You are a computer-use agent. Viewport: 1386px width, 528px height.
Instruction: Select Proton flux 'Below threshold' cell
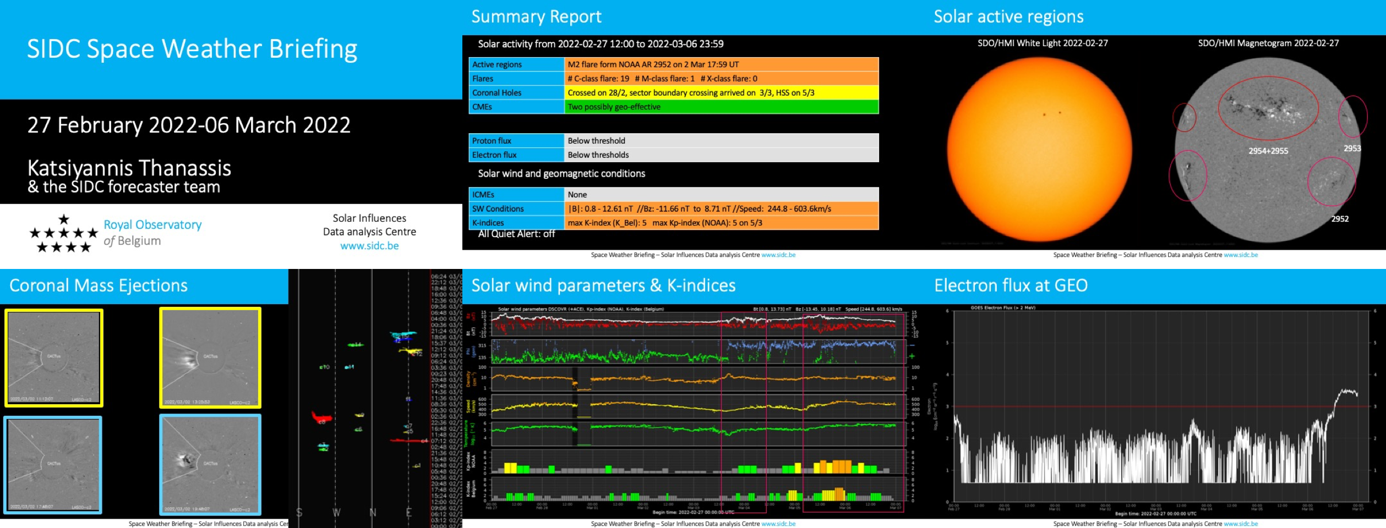(x=721, y=141)
